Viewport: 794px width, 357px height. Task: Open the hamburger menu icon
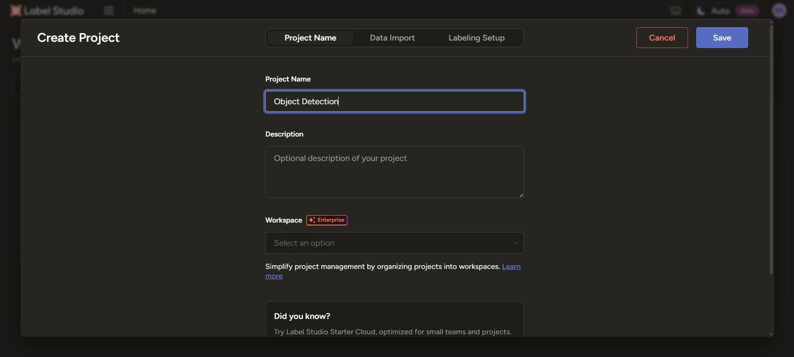(x=109, y=10)
